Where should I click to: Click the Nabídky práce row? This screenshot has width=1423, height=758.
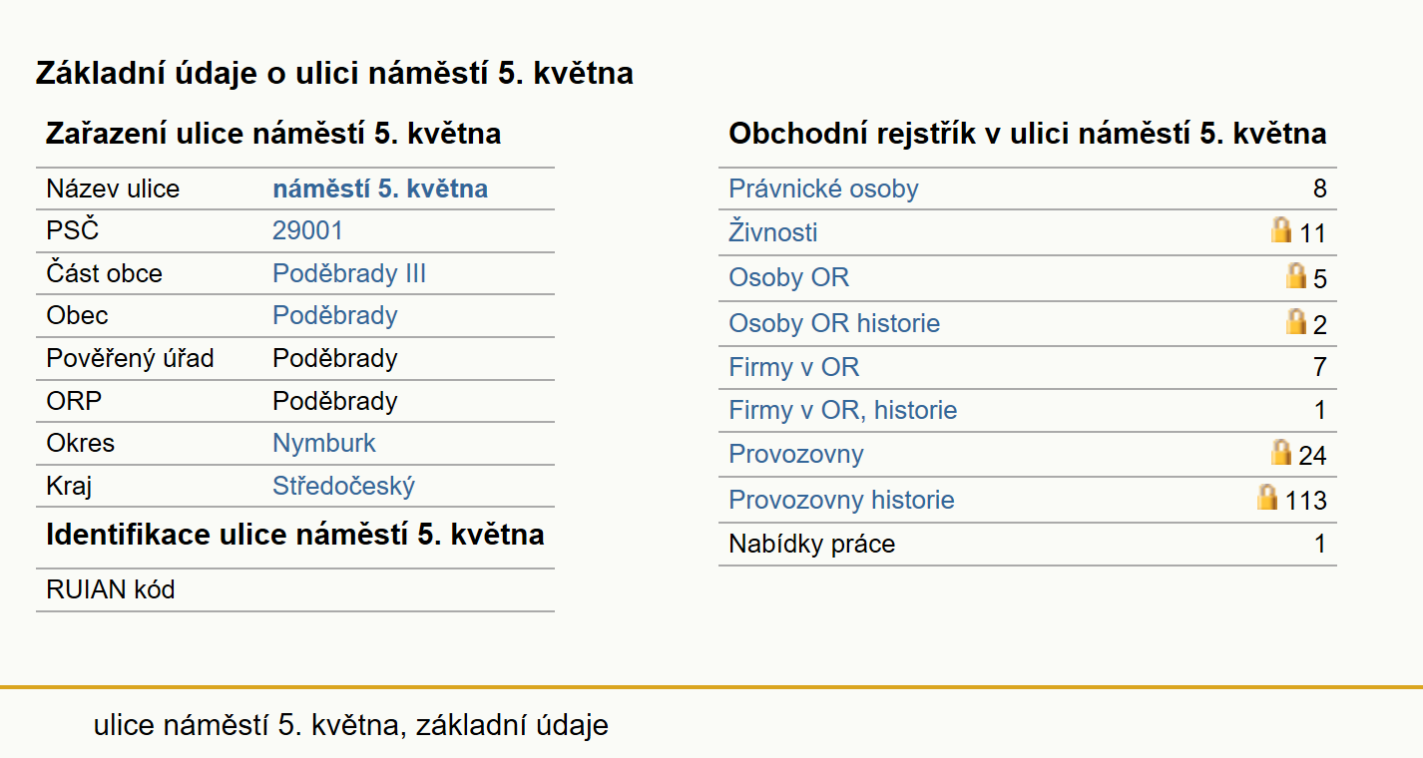click(x=1027, y=545)
